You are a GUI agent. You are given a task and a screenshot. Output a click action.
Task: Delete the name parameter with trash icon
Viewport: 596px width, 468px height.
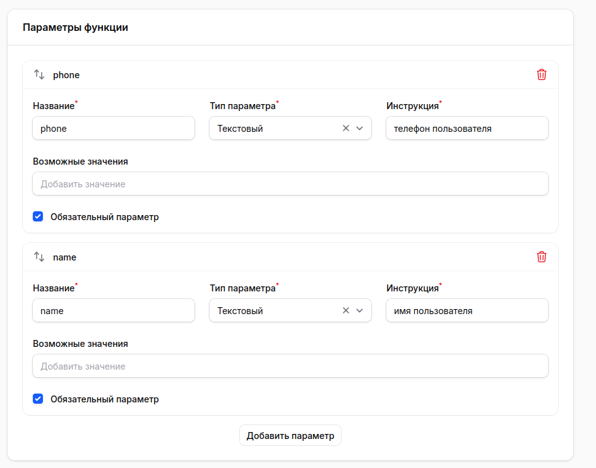[541, 257]
